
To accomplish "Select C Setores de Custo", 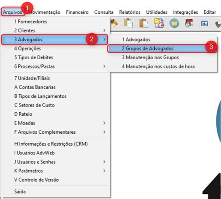I will (x=55, y=105).
